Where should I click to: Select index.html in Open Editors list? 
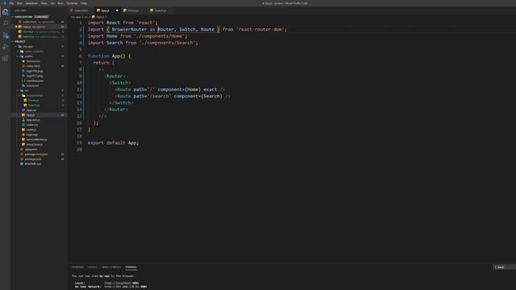pos(39,22)
